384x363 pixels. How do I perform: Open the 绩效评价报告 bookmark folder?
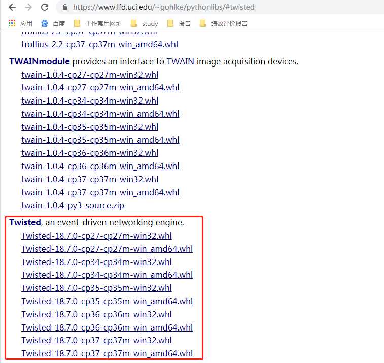click(224, 23)
